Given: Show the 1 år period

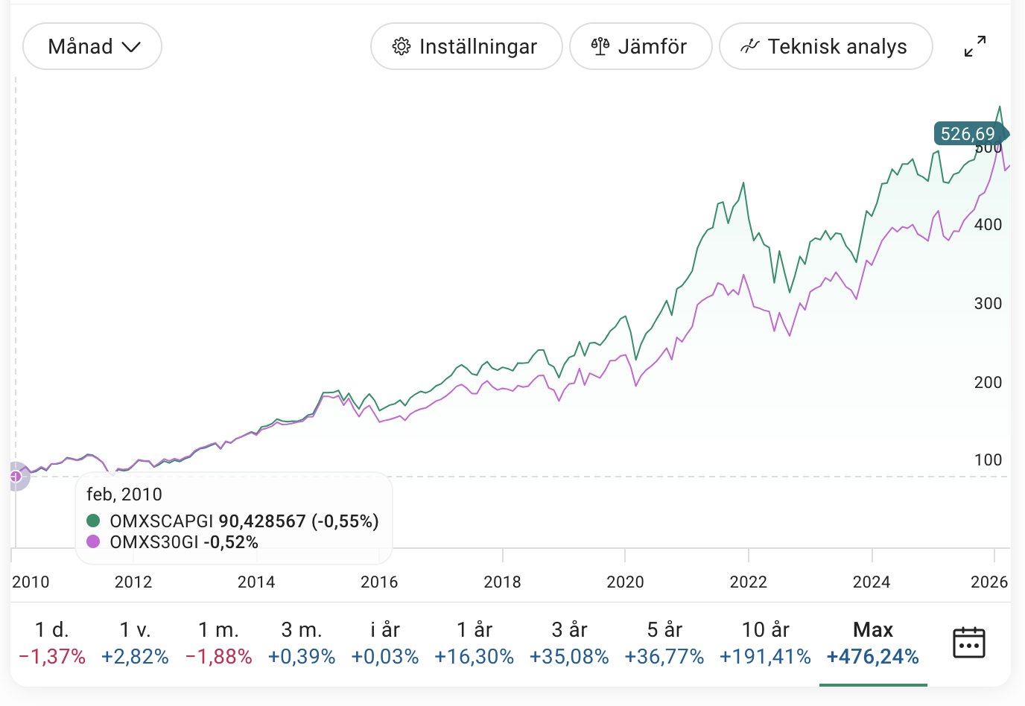Looking at the screenshot, I should (x=475, y=643).
